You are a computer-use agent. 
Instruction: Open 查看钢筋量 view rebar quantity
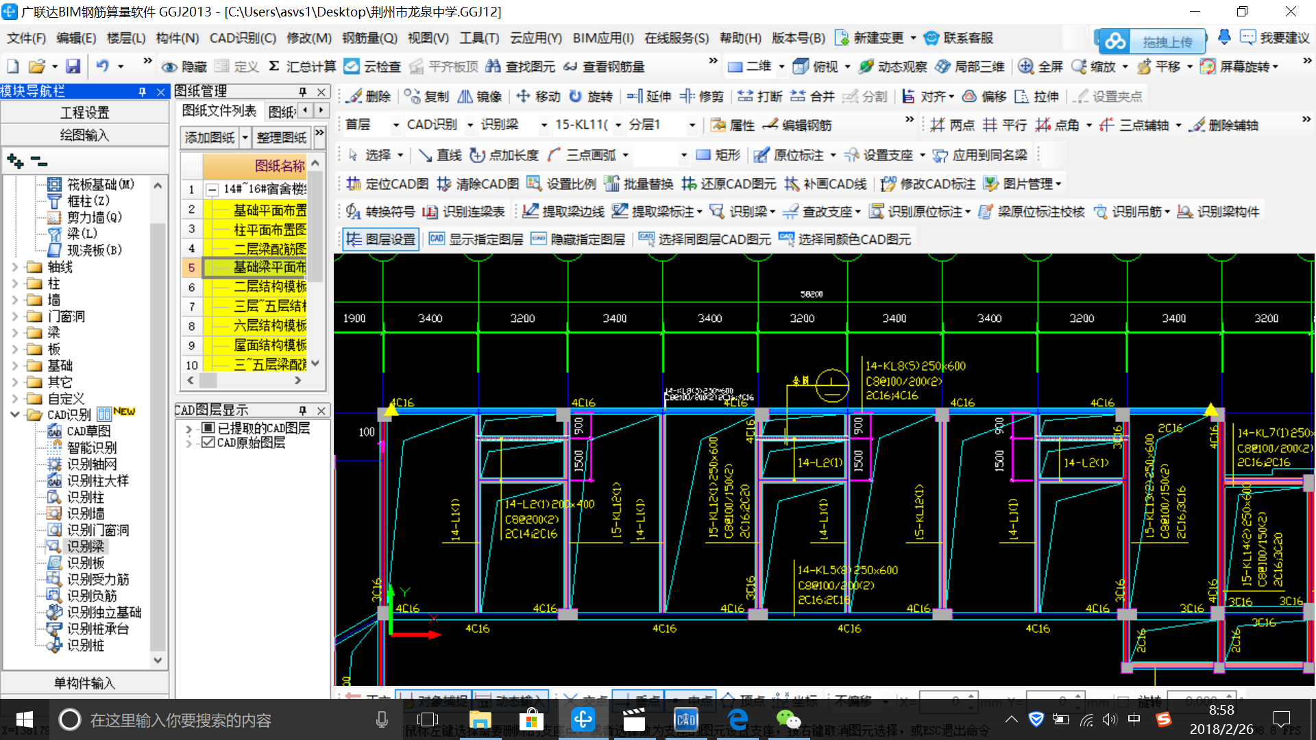click(604, 66)
